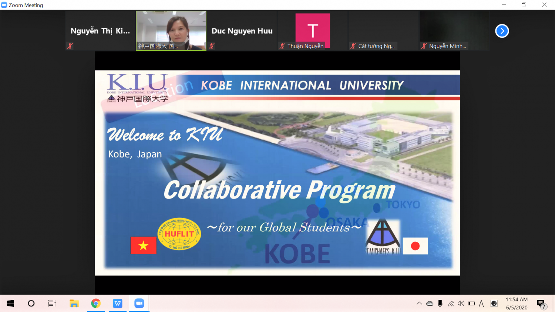555x312 pixels.
Task: Select the live video of the 神戸国際大 participant
Action: tap(171, 31)
